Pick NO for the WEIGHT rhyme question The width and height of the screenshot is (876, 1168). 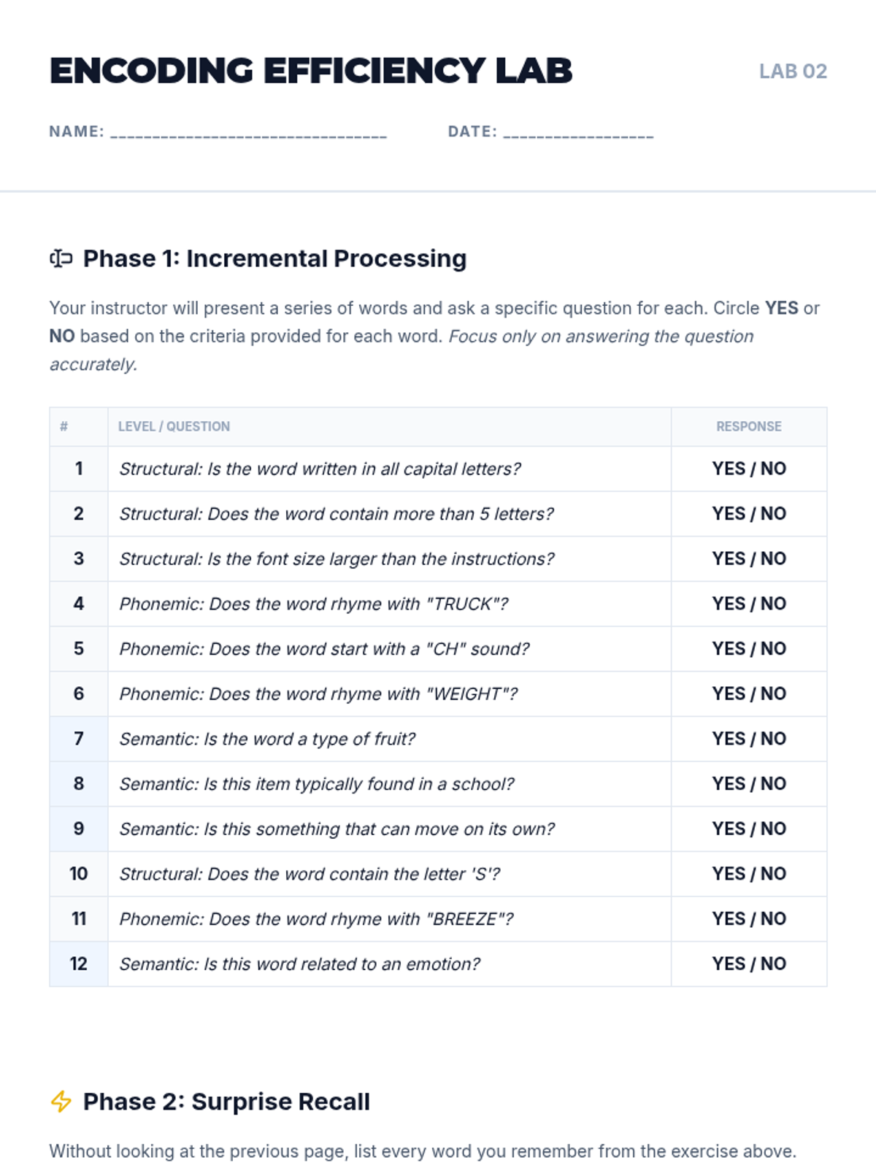point(774,693)
